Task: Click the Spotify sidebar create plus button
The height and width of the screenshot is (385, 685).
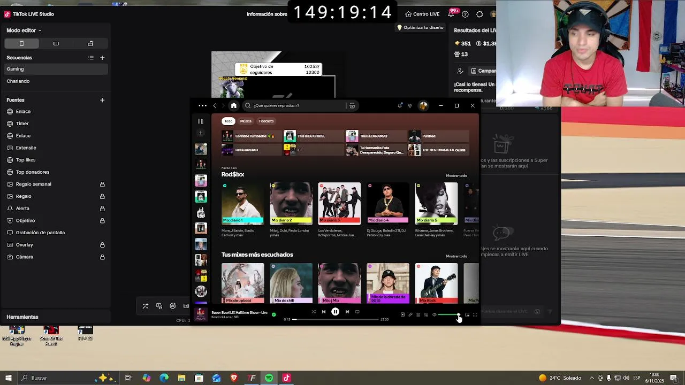Action: click(201, 133)
